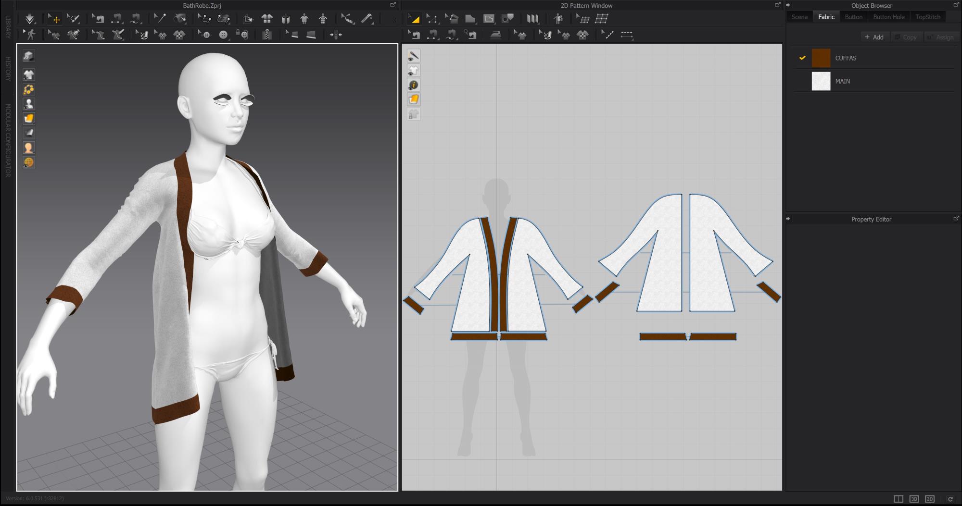Select the Tape Measure ruler tool
This screenshot has height=506, width=962.
pyautogui.click(x=367, y=19)
